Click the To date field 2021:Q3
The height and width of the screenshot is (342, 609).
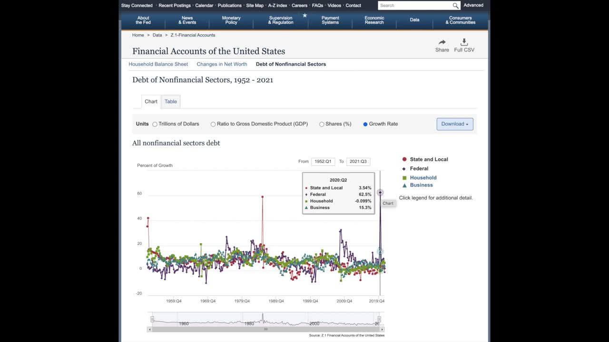358,161
